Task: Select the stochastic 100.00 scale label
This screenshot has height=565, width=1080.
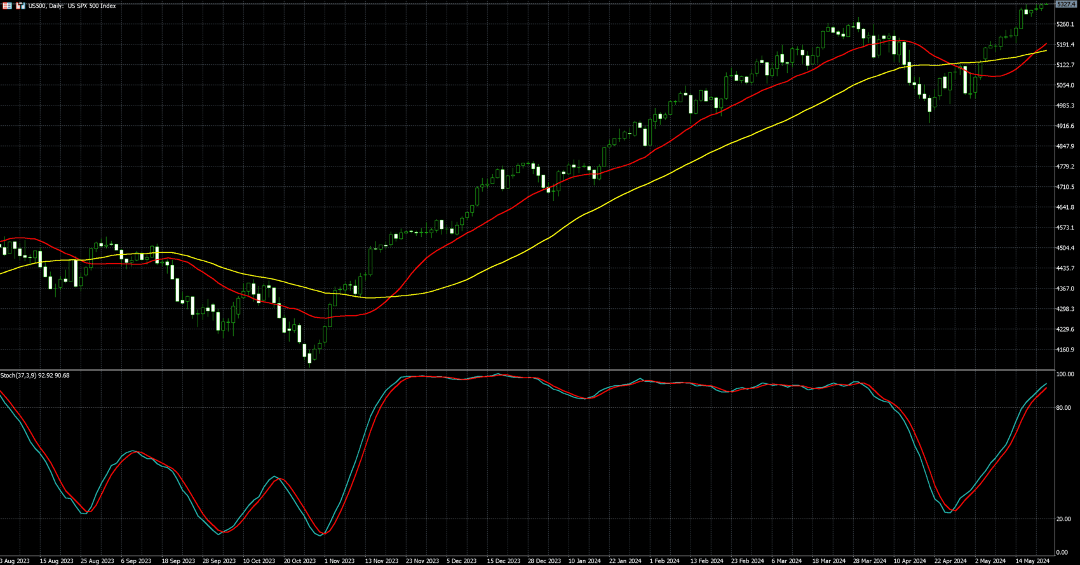Action: 1064,375
